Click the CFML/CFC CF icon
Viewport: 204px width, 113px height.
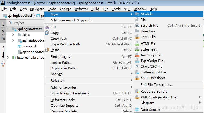[x=137, y=67]
